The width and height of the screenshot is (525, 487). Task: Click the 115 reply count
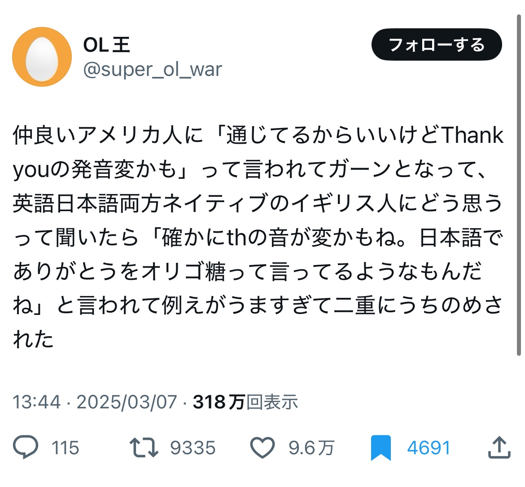(x=65, y=448)
